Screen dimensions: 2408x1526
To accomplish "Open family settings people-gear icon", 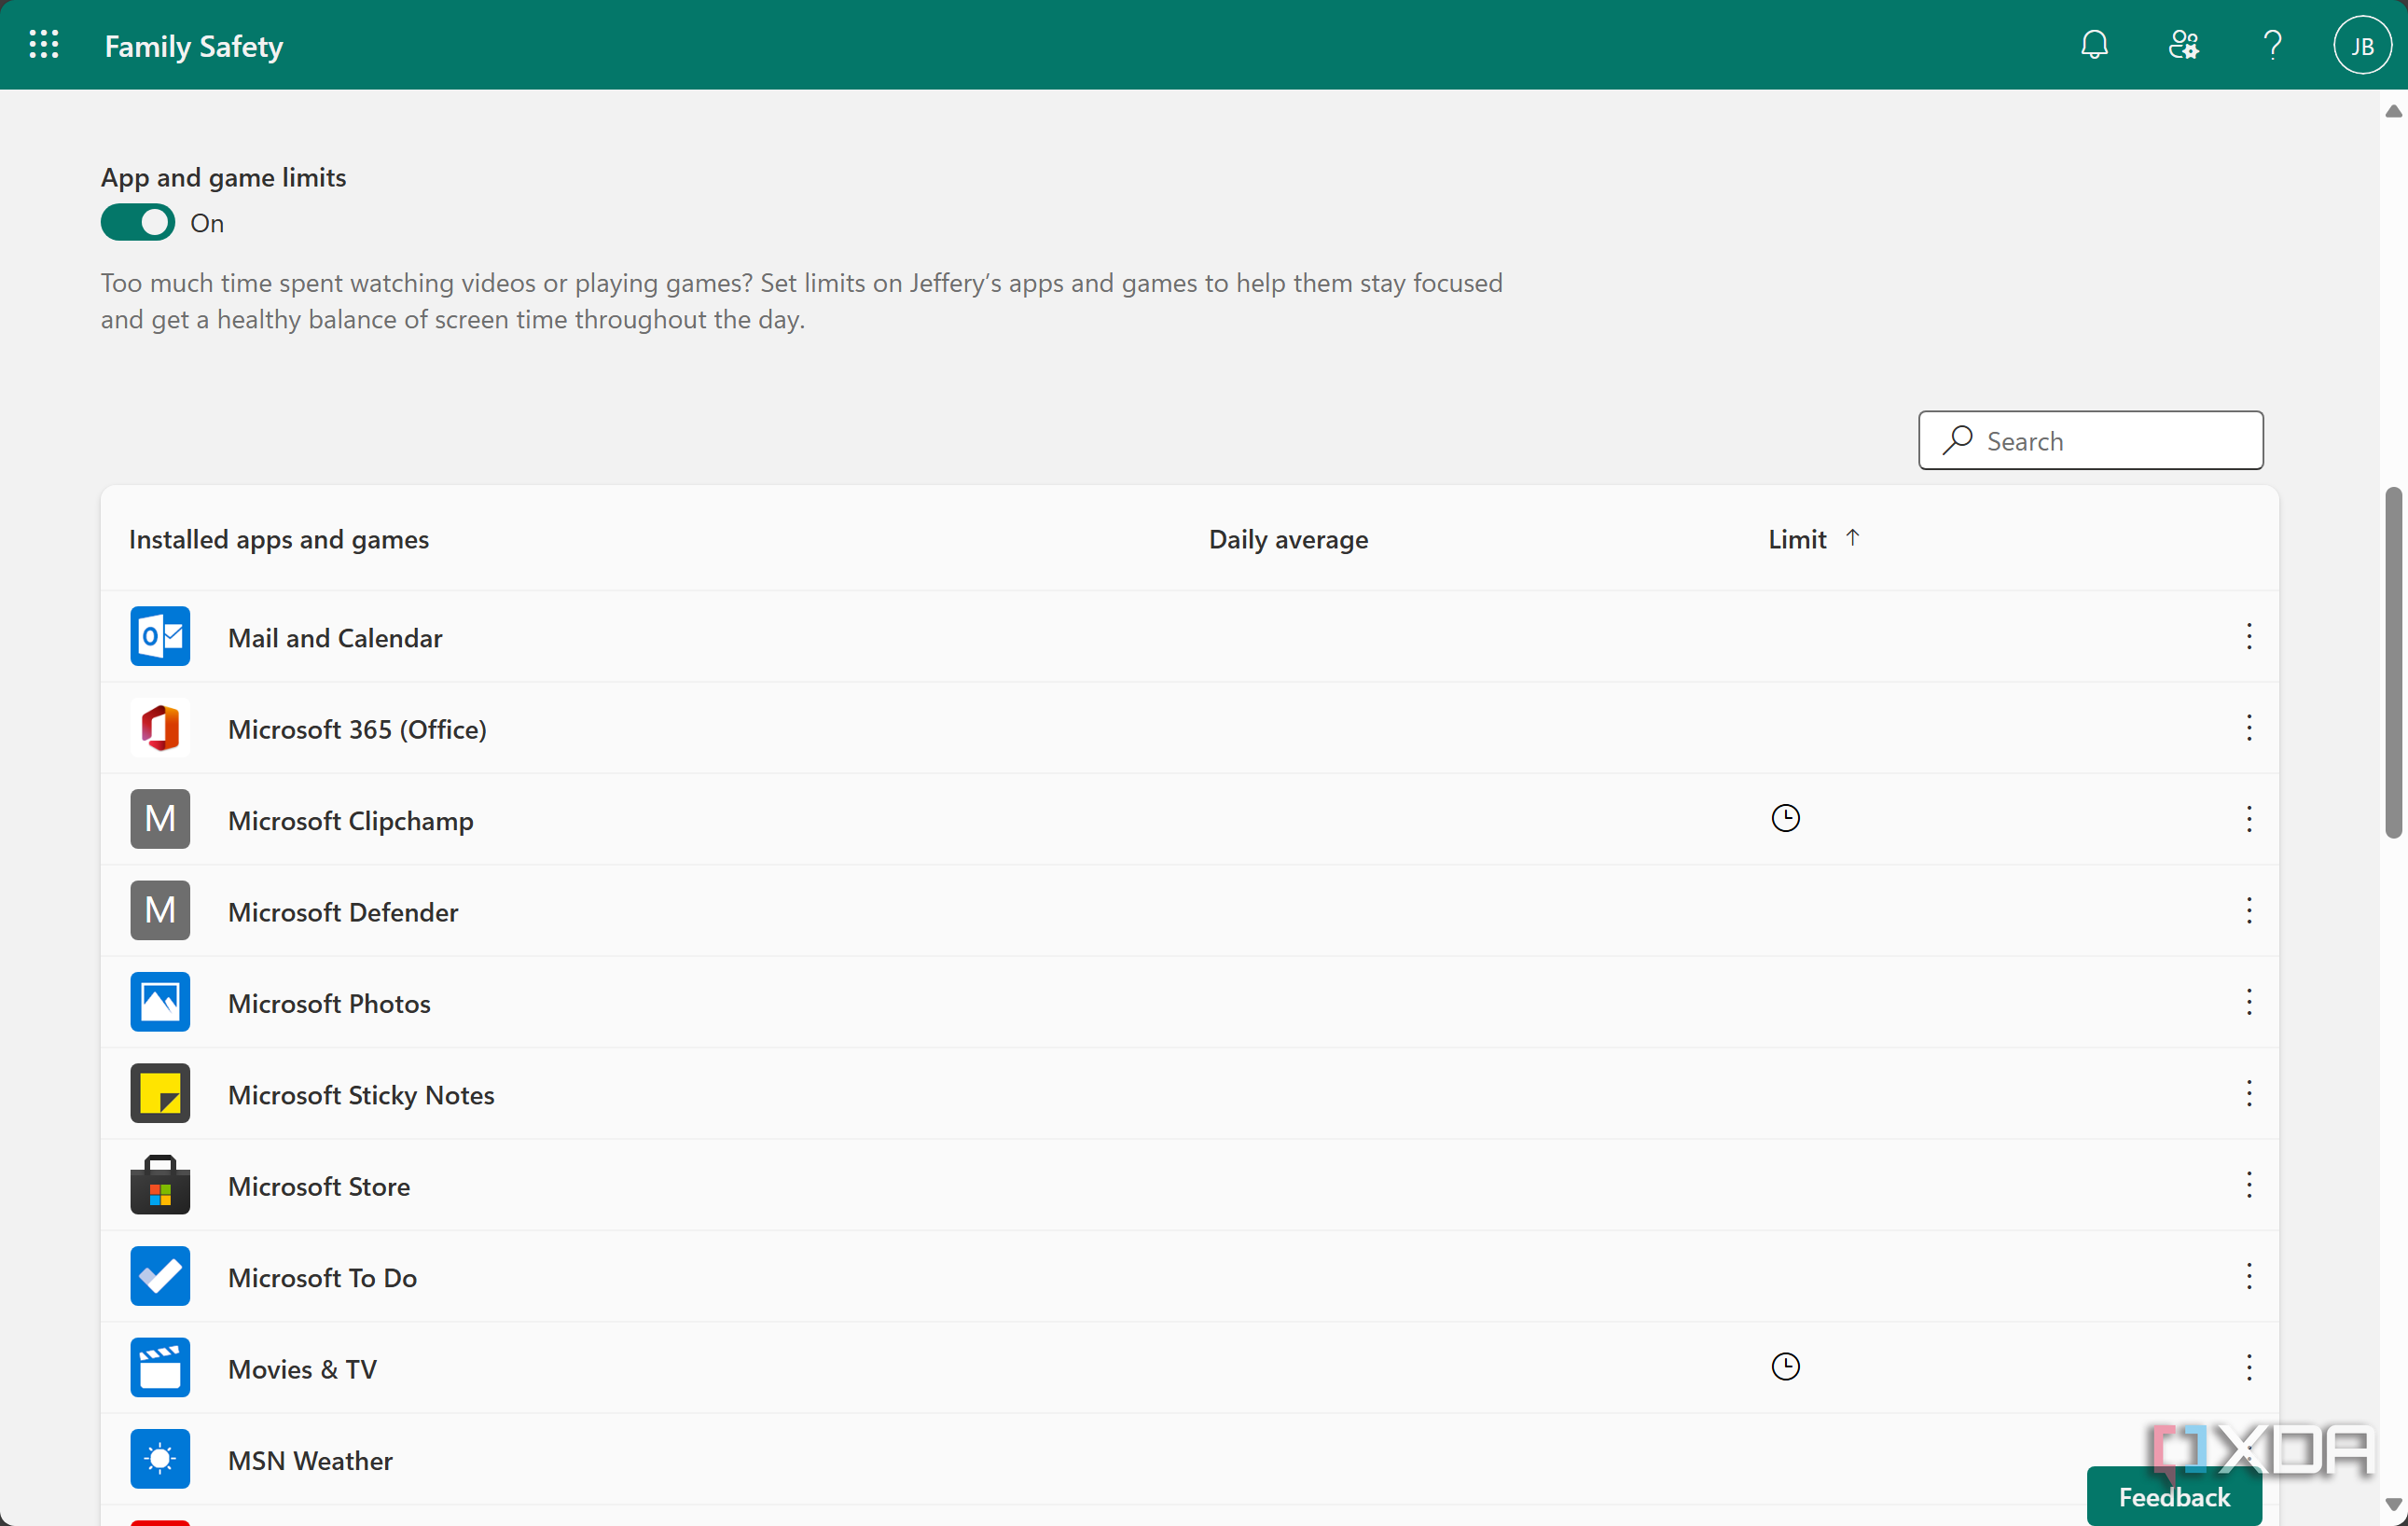I will [2183, 45].
